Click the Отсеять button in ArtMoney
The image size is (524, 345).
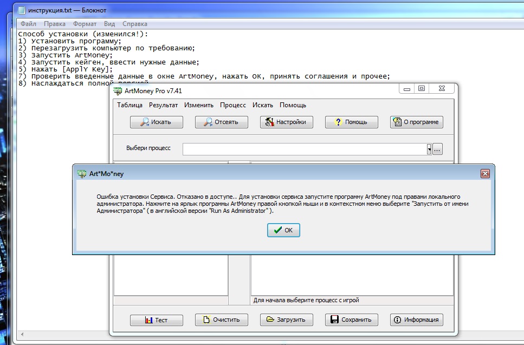click(222, 122)
